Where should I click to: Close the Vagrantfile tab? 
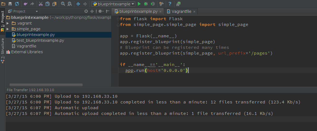tap(194, 12)
